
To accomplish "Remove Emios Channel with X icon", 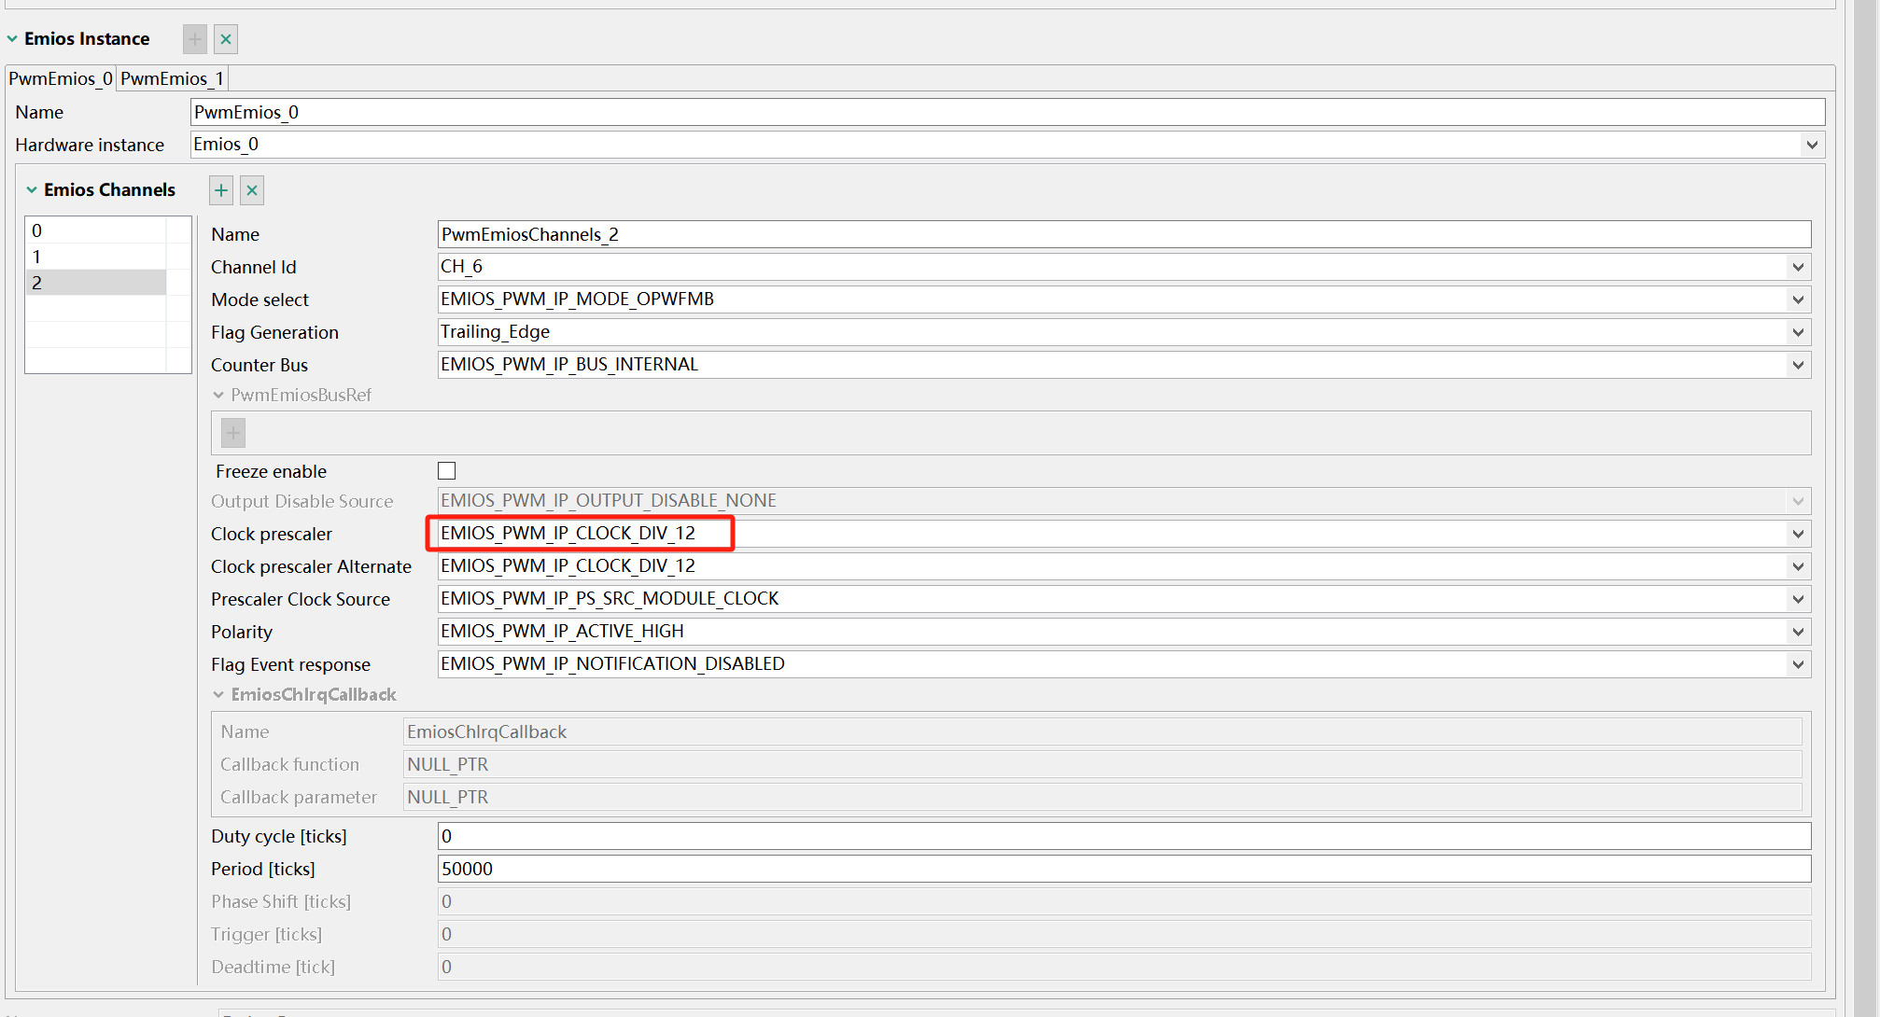I will [252, 190].
